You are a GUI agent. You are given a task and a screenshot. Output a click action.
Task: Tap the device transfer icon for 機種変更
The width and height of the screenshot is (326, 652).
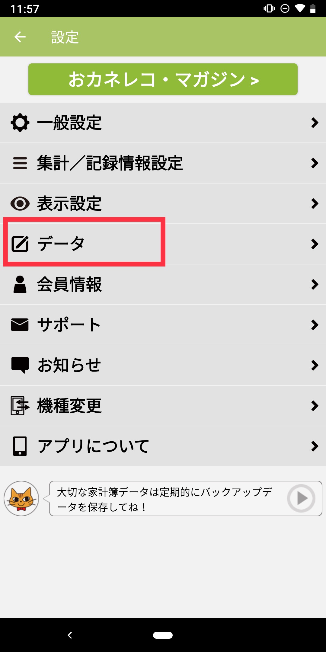click(x=20, y=406)
